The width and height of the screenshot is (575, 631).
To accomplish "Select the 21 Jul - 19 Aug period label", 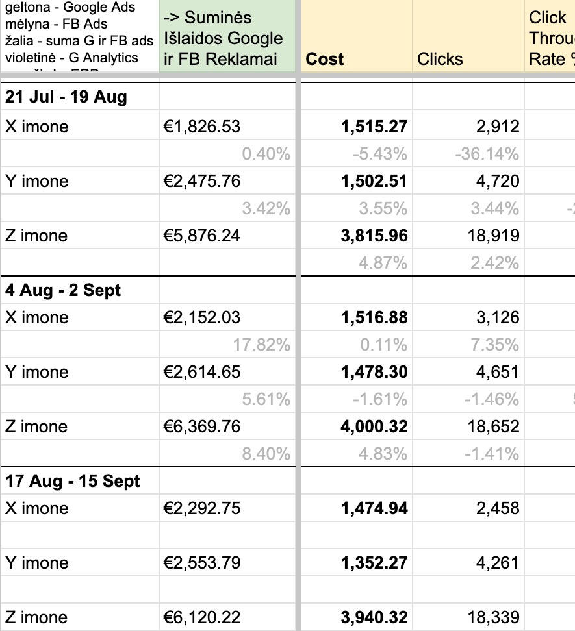I will (x=66, y=97).
